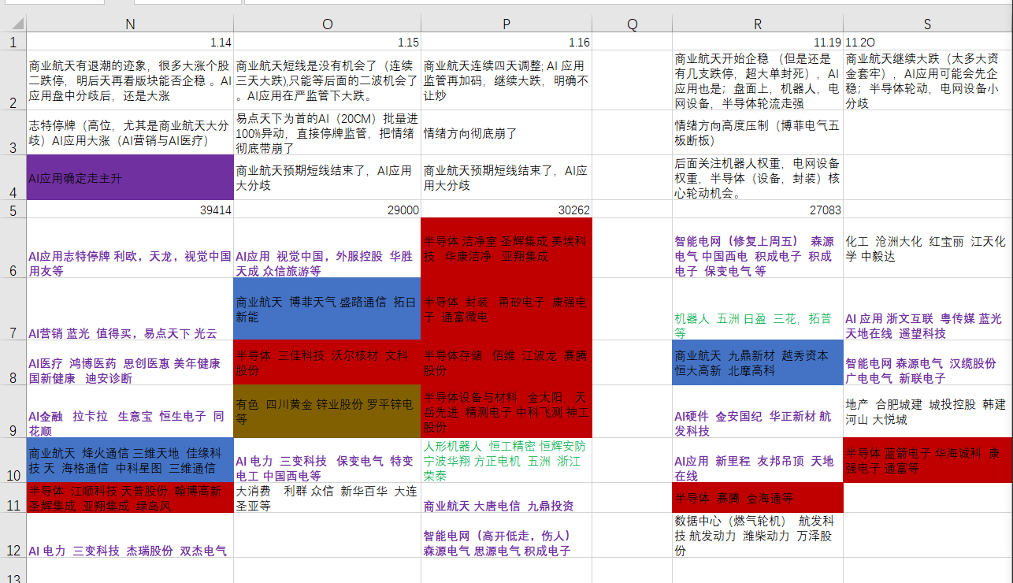Select the purple cell 'AI应用确定走主升'
The height and width of the screenshot is (583, 1013).
[x=130, y=178]
